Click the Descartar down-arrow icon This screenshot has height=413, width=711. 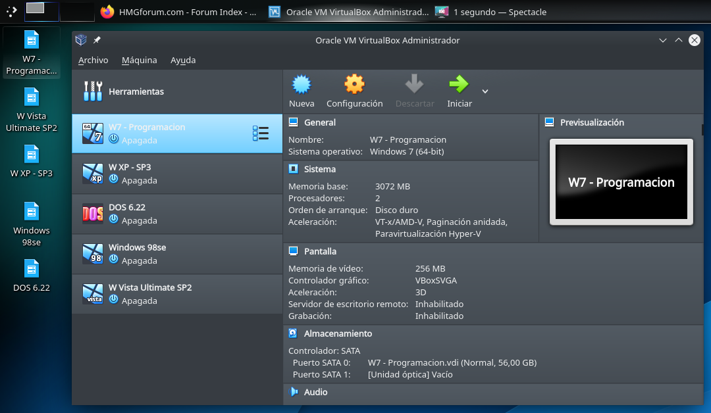point(414,84)
